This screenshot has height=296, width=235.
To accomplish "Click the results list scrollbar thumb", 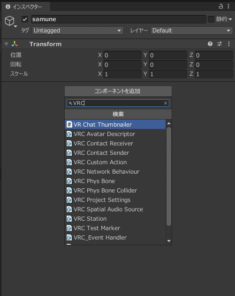I will click(x=169, y=176).
